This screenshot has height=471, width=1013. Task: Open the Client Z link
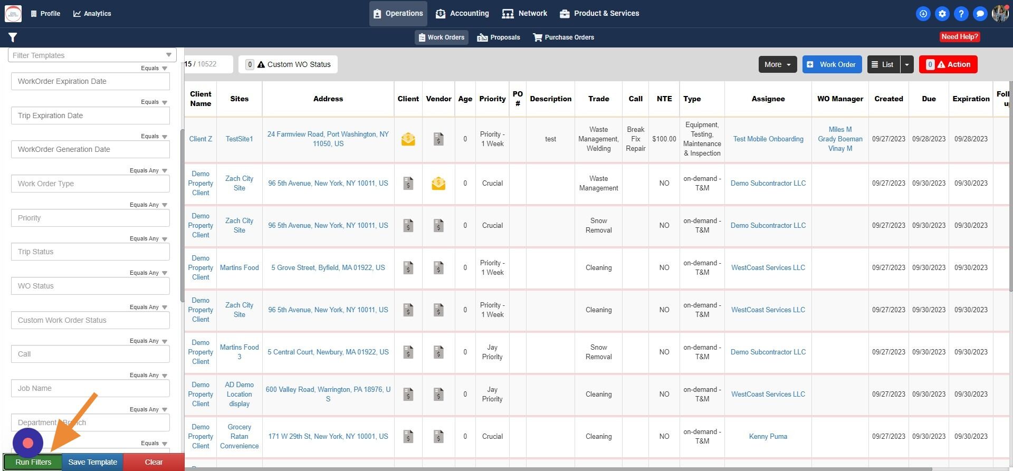[200, 139]
